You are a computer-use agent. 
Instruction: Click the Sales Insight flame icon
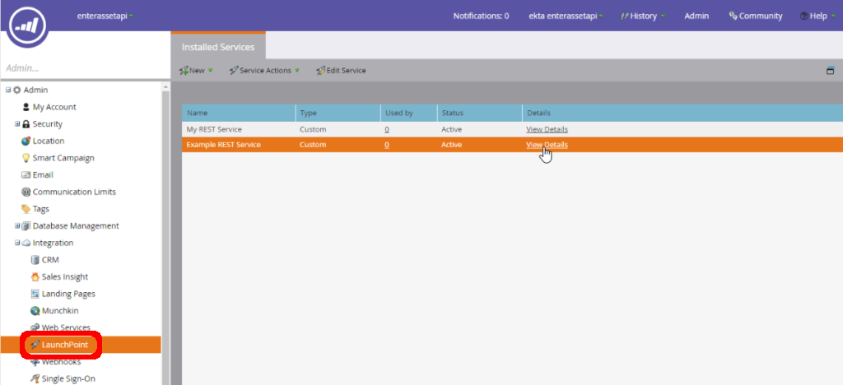point(35,277)
